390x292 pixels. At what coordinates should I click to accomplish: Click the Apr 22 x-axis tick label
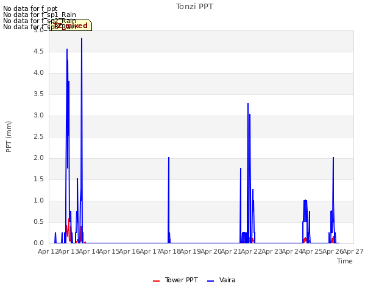252,251
